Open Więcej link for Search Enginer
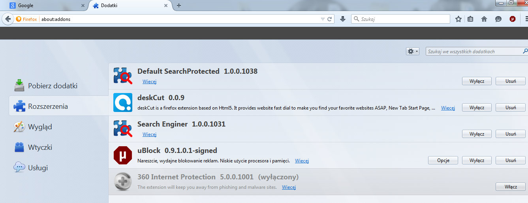 [150, 134]
